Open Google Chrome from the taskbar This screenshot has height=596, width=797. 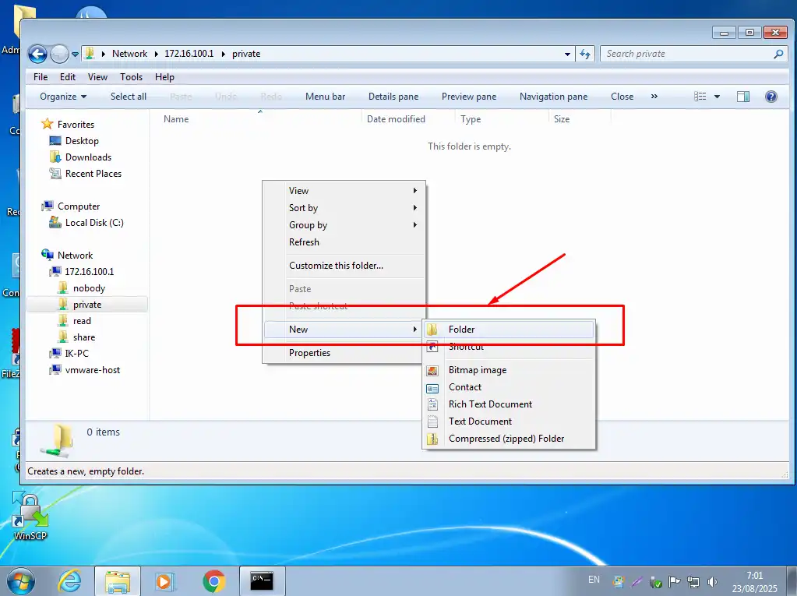[213, 580]
